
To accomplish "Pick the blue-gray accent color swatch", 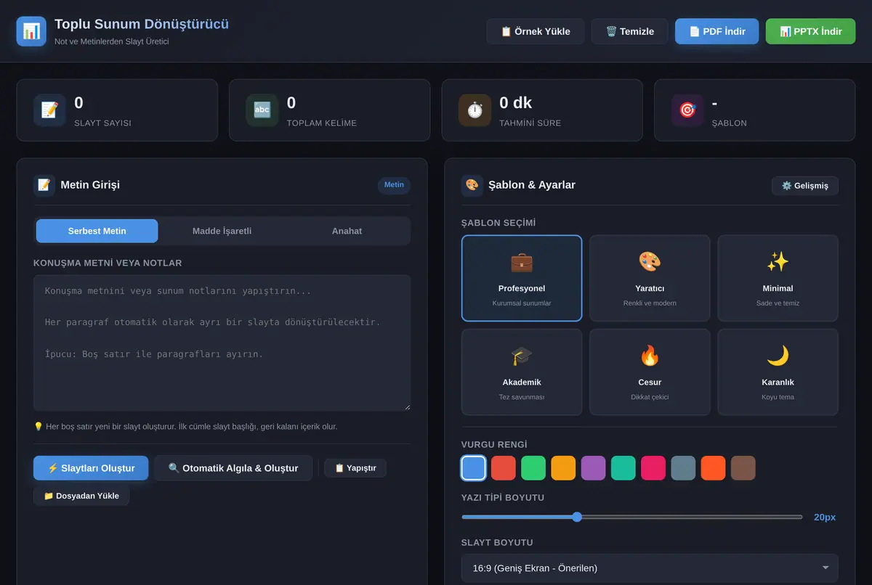I will click(x=683, y=468).
